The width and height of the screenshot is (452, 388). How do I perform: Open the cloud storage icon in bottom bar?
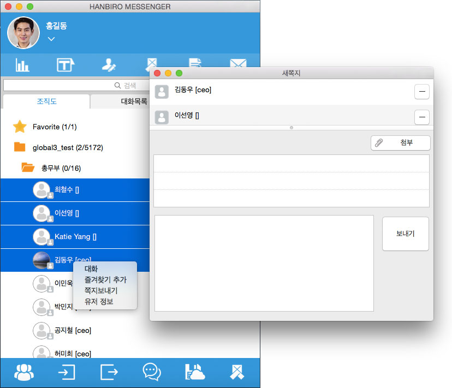[194, 372]
